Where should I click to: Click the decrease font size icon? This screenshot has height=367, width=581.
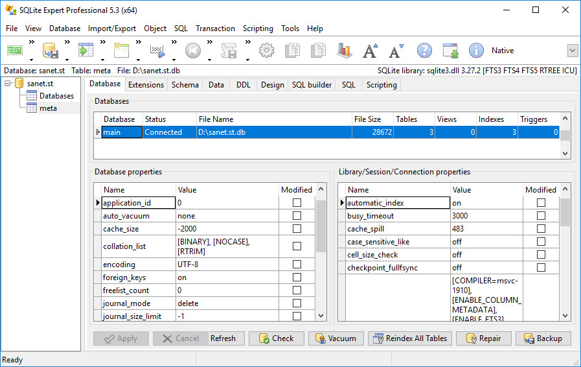(396, 51)
